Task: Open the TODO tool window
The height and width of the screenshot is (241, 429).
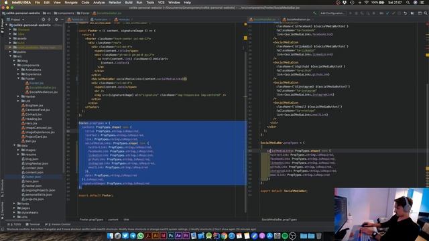Action: click(15, 224)
